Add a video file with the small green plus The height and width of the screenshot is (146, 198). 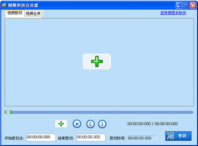(61, 124)
